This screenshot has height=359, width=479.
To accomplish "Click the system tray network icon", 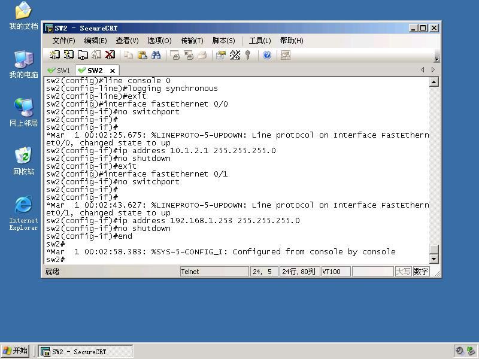I will click(471, 351).
